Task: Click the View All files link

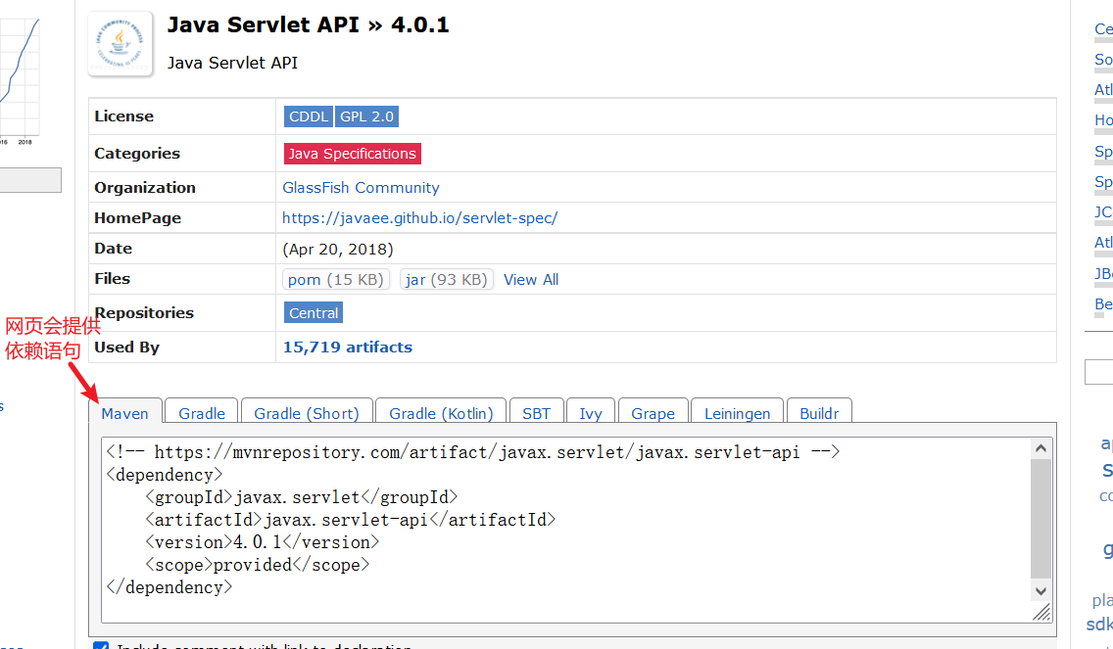Action: point(531,279)
